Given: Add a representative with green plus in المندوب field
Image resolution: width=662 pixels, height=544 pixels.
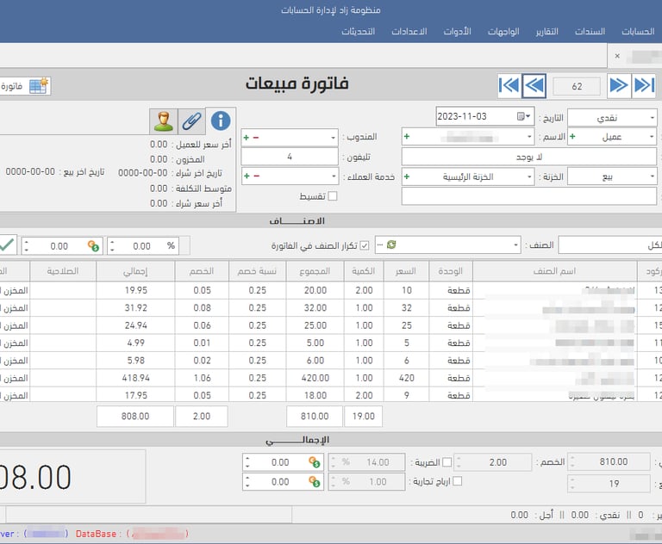Looking at the screenshot, I should pyautogui.click(x=247, y=138).
